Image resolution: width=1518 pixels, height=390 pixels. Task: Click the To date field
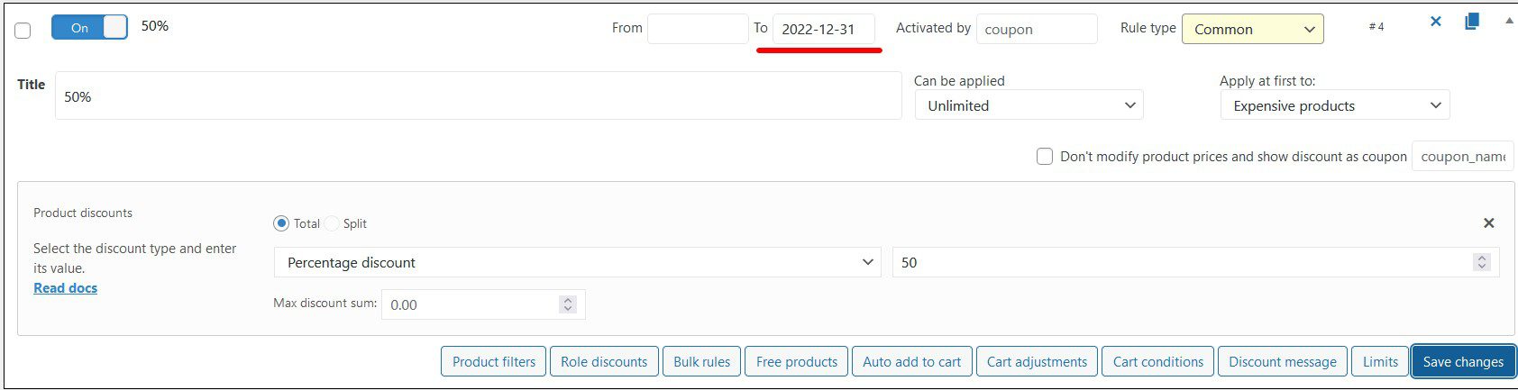(x=823, y=29)
